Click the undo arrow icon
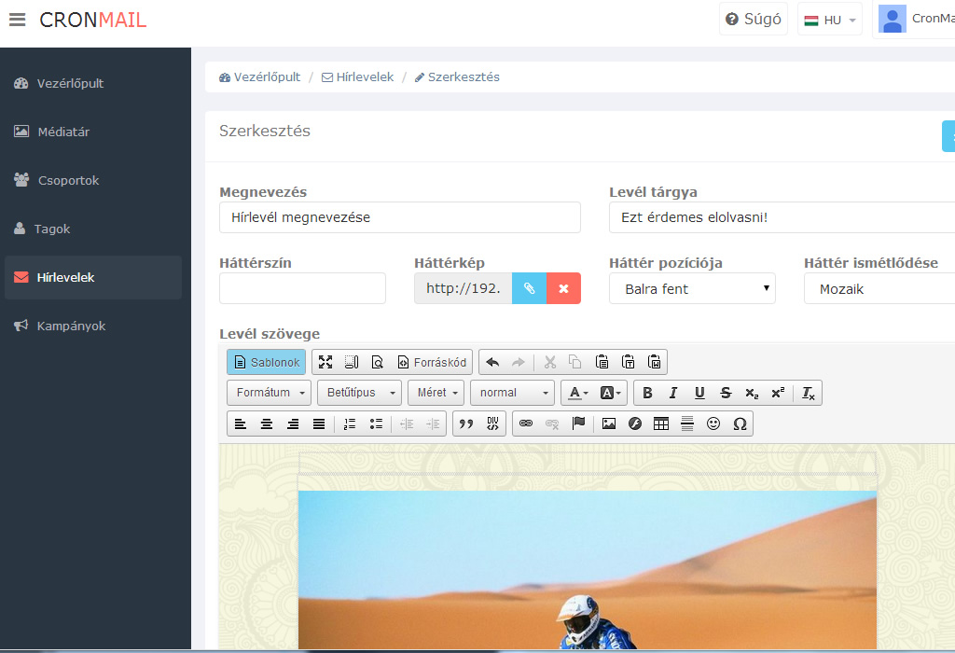 click(x=492, y=363)
